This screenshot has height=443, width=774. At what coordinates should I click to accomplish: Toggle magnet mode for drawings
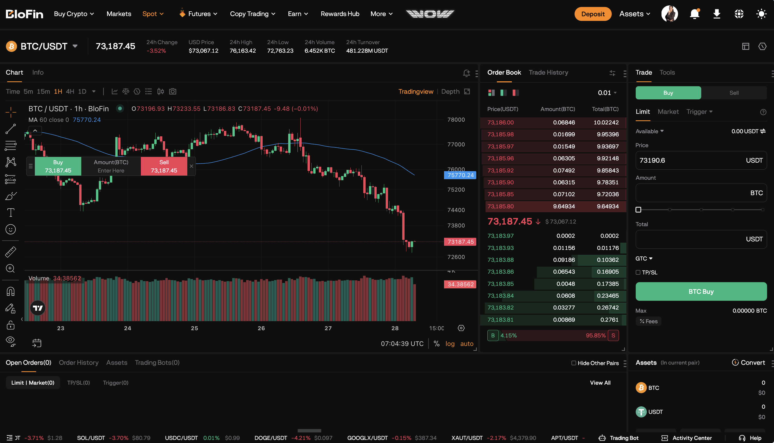pyautogui.click(x=11, y=291)
